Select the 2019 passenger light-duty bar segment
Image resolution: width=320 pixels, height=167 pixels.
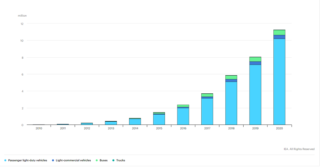[x=255, y=96]
